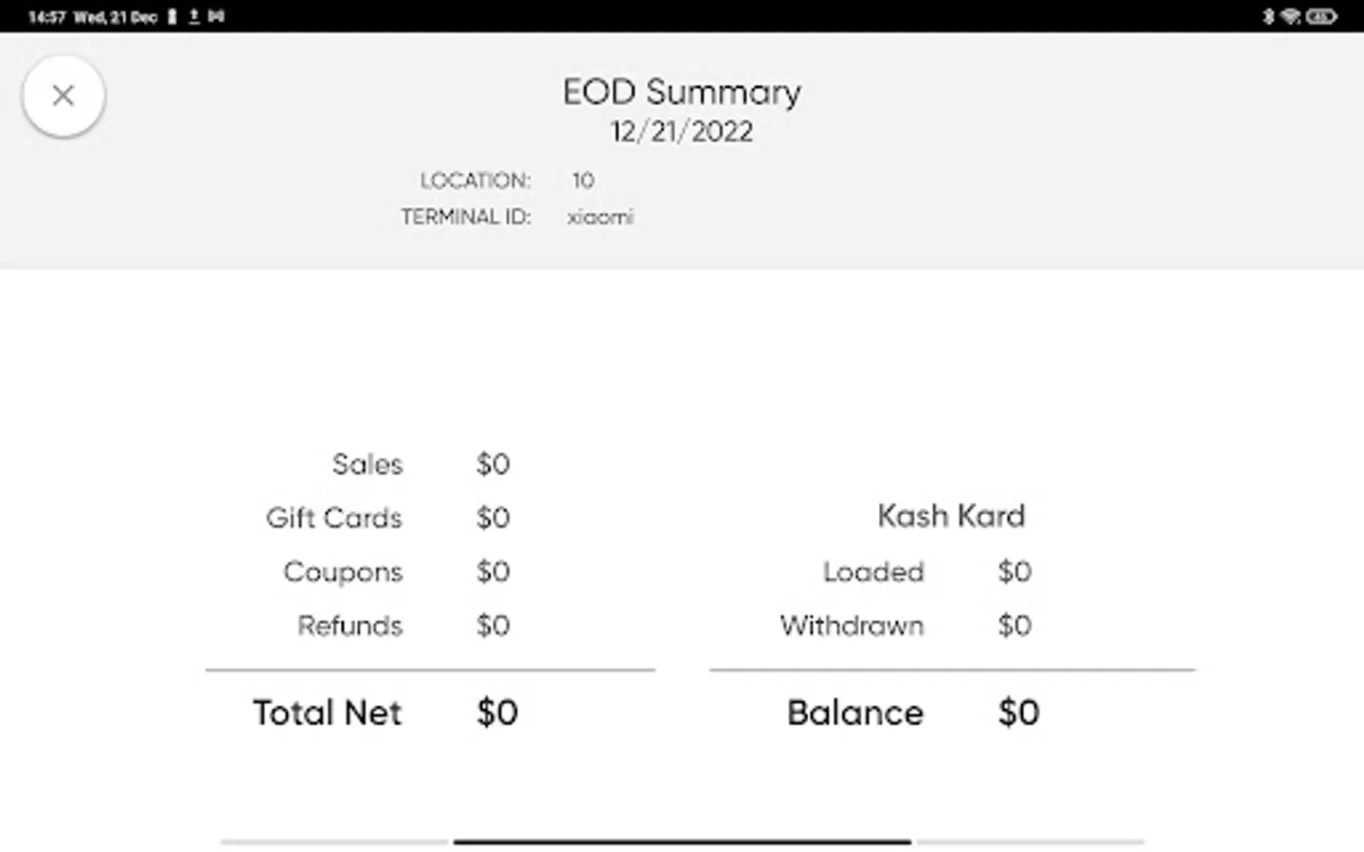
Task: Select the middle active page indicator
Action: click(x=682, y=841)
